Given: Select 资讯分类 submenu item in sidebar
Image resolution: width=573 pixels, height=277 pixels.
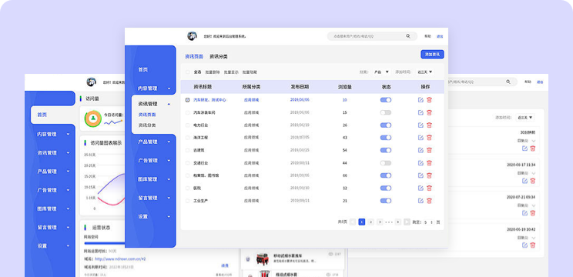Looking at the screenshot, I should 147,125.
